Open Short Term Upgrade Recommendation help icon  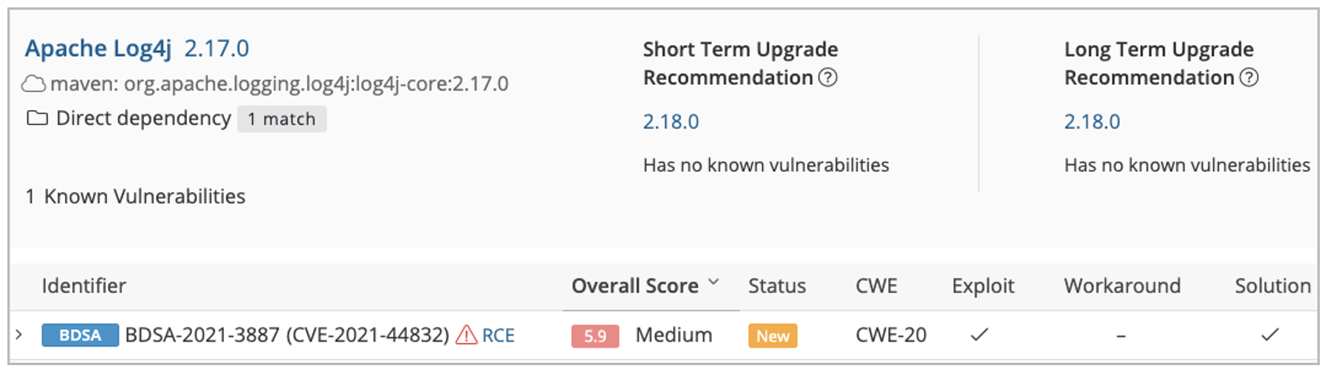(828, 77)
